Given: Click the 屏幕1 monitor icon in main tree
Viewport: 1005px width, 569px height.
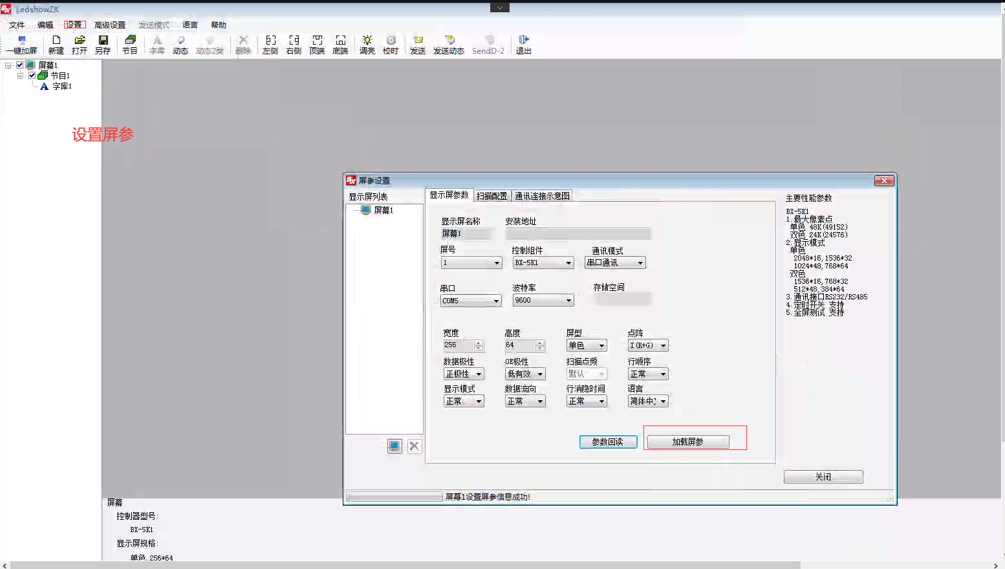Looking at the screenshot, I should 30,65.
